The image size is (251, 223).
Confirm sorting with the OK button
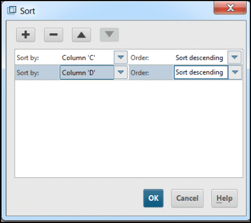coord(153,198)
